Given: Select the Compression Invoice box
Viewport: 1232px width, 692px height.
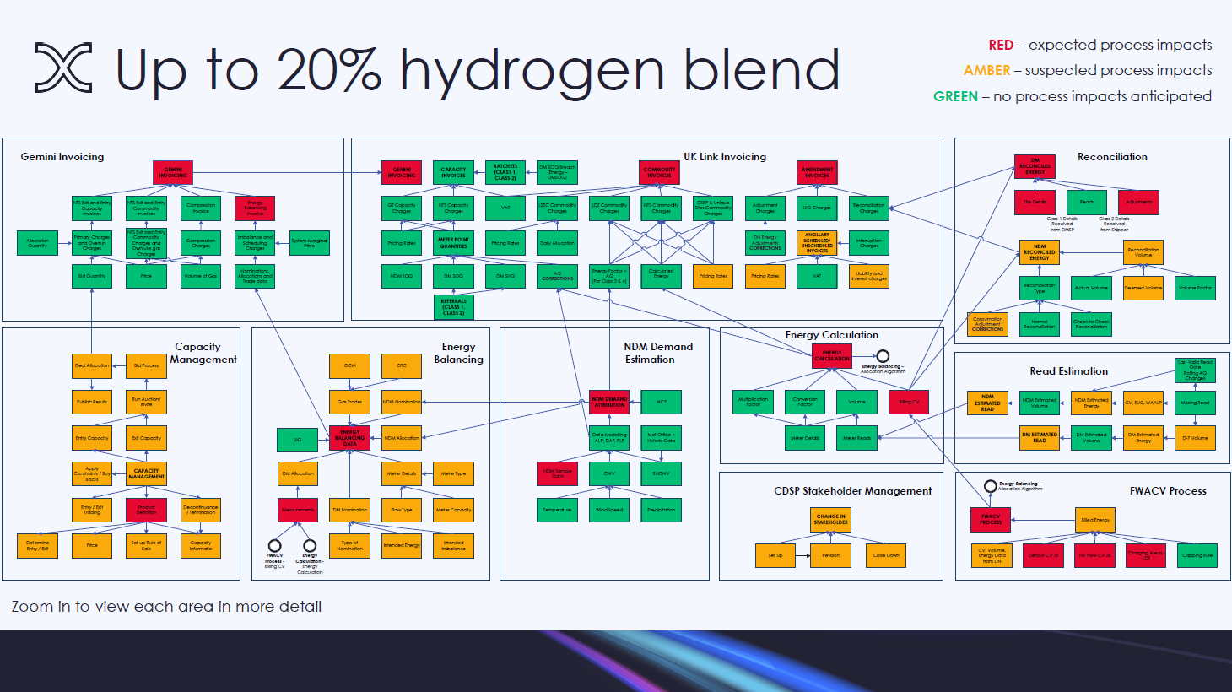Looking at the screenshot, I should coord(201,208).
